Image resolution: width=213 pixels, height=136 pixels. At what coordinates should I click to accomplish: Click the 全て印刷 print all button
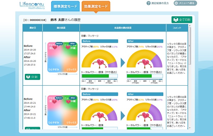coord(182,20)
